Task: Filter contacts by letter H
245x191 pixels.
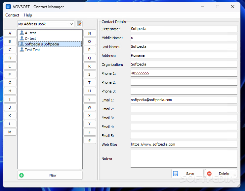Action: click(10, 91)
